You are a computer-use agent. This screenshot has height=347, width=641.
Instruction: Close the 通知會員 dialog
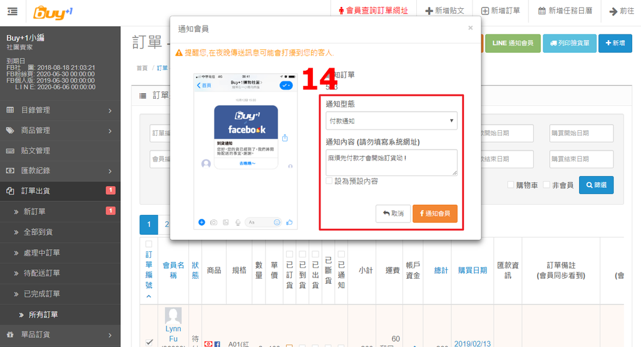(471, 28)
